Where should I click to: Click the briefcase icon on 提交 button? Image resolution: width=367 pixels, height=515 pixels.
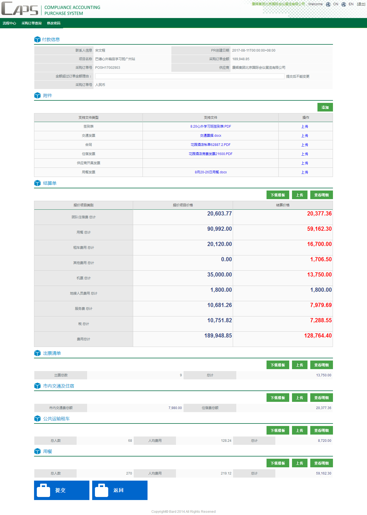pyautogui.click(x=43, y=490)
